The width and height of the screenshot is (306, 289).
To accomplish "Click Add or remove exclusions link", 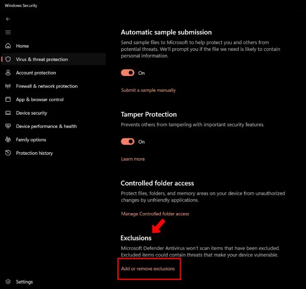I will pos(148,269).
